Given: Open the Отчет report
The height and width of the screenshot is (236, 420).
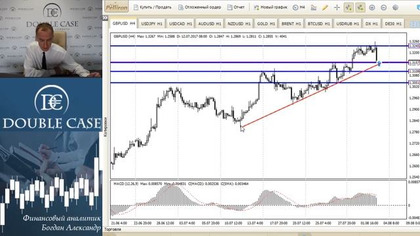Looking at the screenshot, I should pos(236,7).
